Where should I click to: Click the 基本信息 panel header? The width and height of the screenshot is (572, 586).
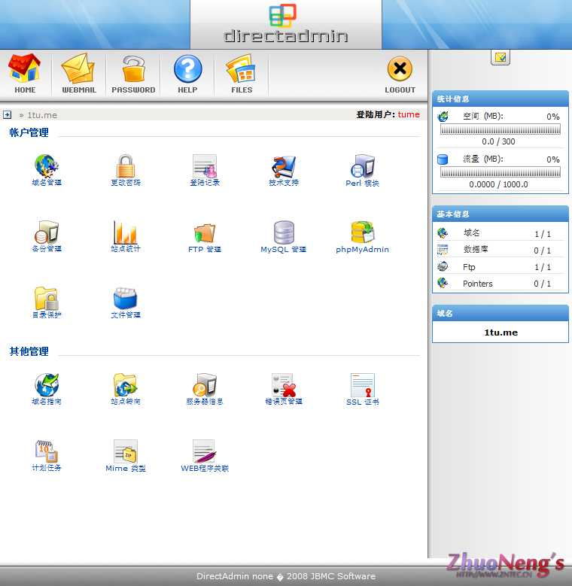point(500,214)
